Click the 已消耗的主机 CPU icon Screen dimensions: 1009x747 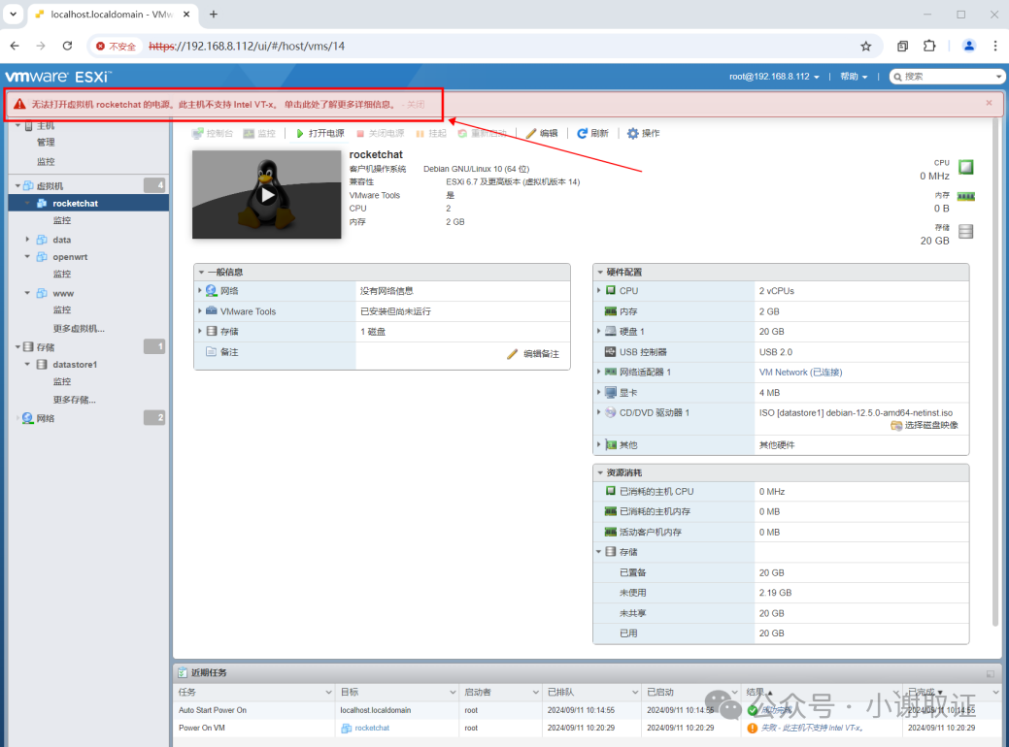click(x=610, y=491)
